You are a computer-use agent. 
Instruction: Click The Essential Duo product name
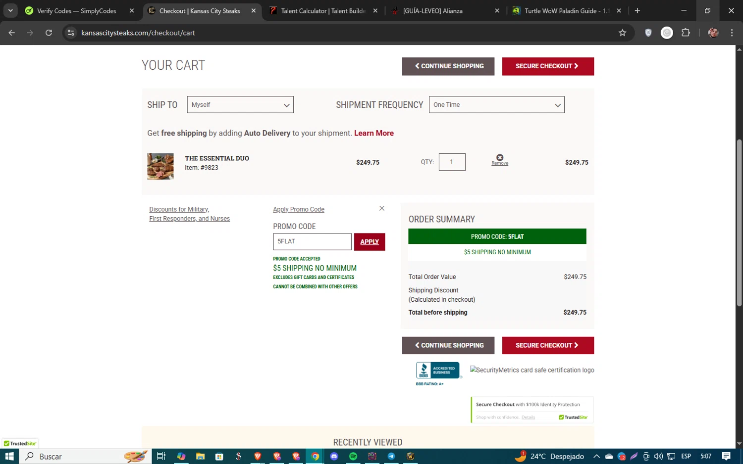(217, 158)
